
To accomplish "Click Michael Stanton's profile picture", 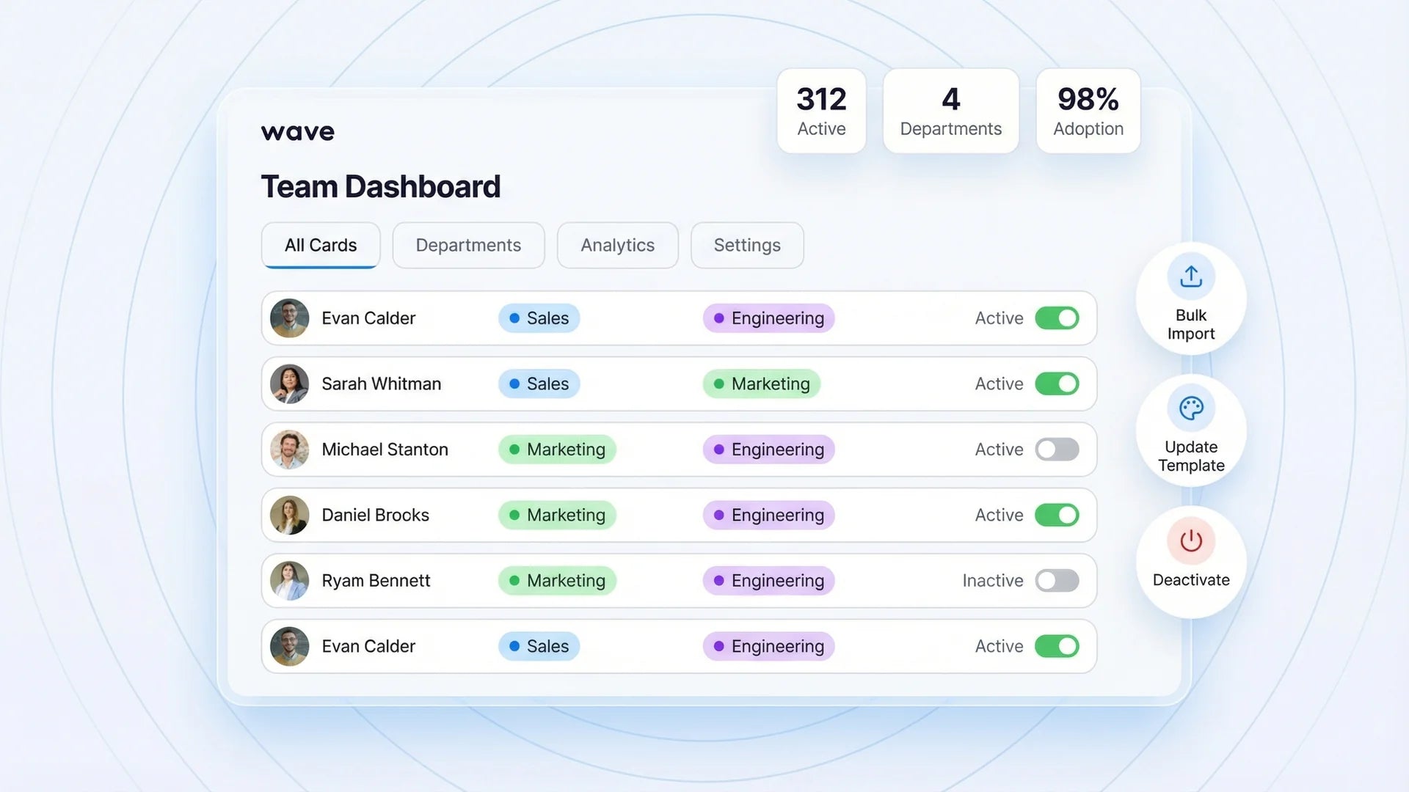I will 289,450.
